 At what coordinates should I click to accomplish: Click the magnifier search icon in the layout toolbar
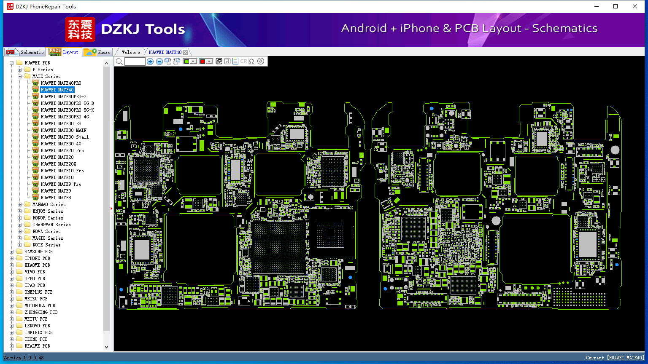[119, 62]
